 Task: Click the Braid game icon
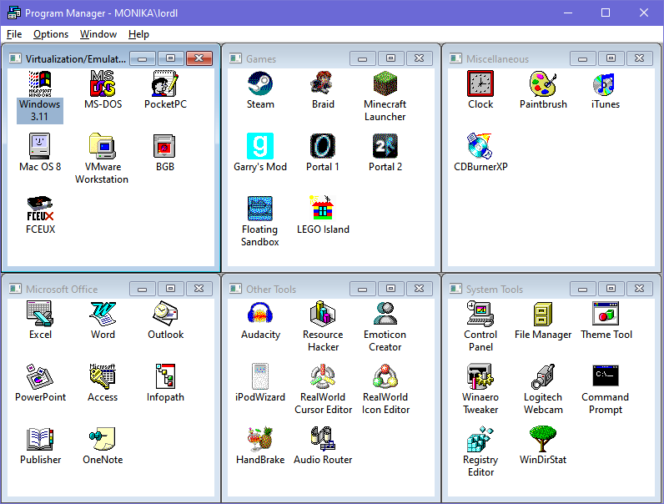[323, 83]
